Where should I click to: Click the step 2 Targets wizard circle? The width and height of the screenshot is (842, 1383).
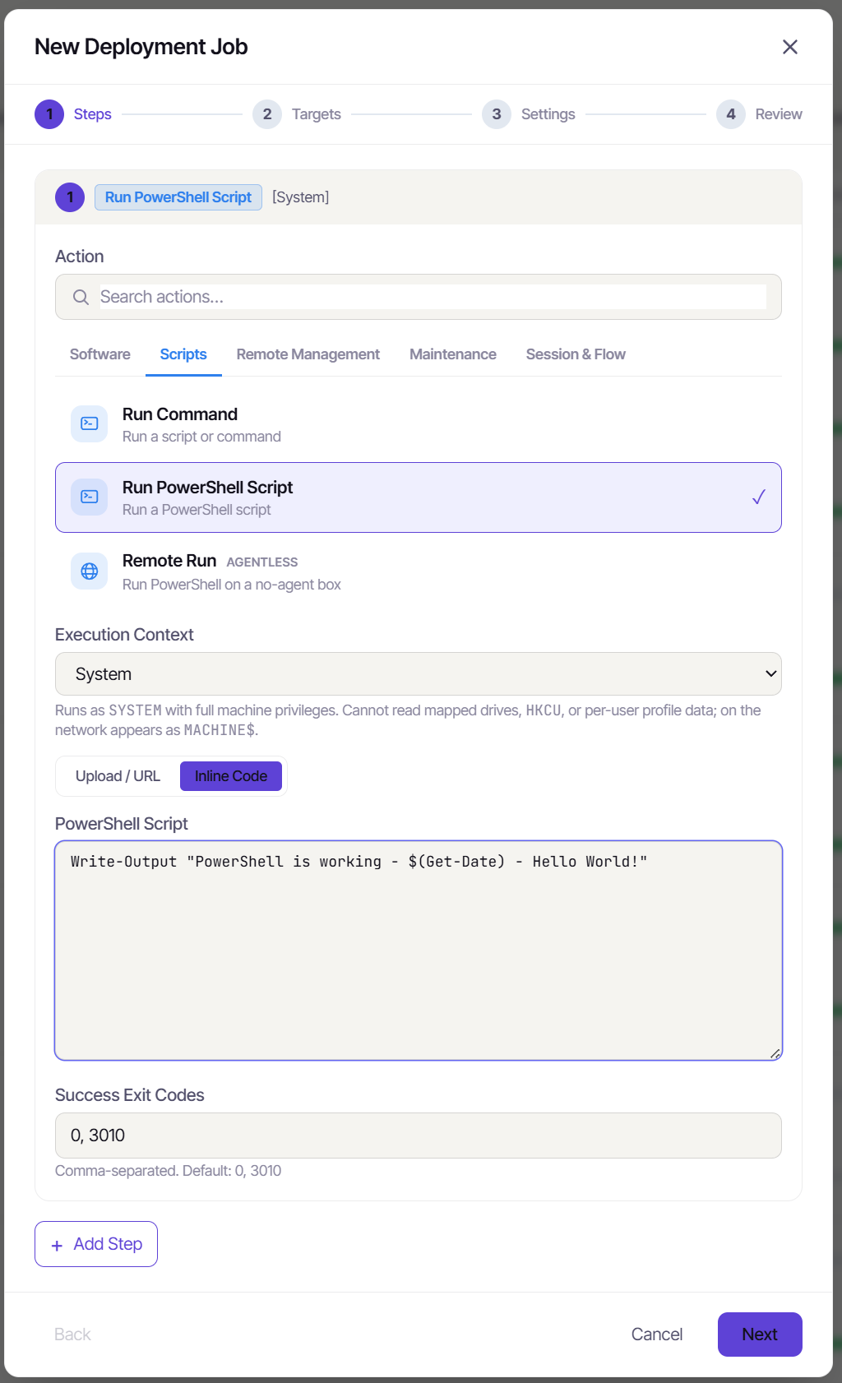tap(267, 114)
